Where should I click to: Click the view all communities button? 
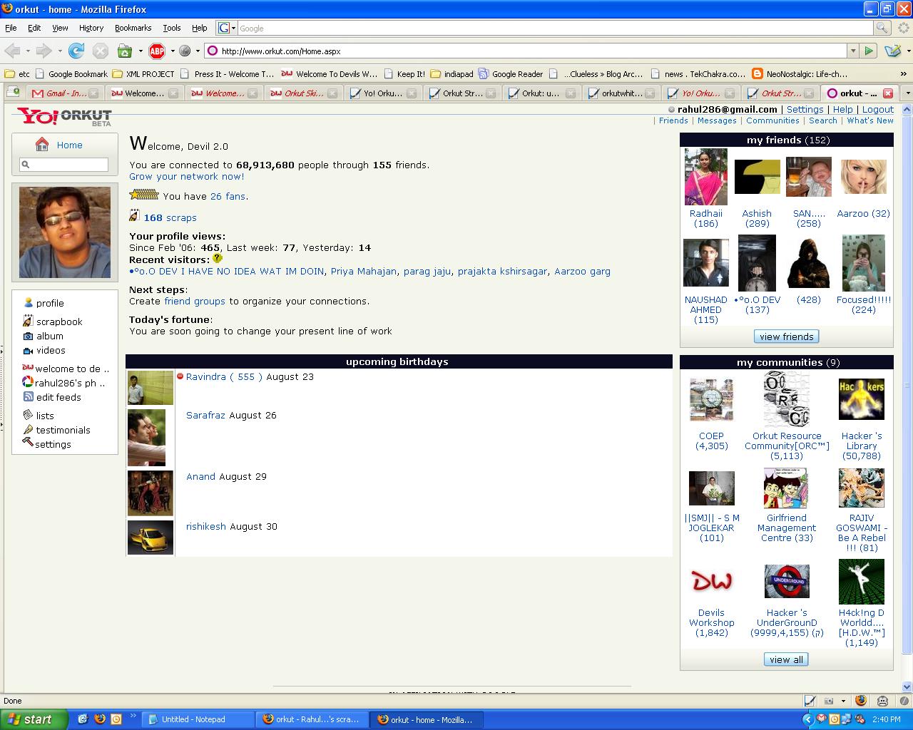coord(786,659)
